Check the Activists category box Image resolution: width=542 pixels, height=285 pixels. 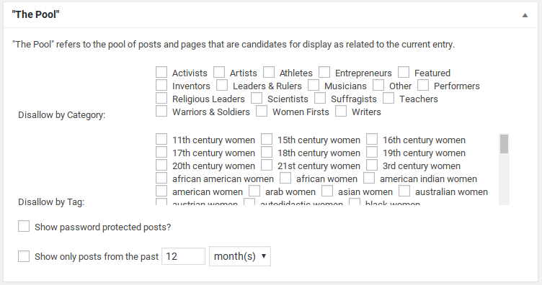[161, 73]
